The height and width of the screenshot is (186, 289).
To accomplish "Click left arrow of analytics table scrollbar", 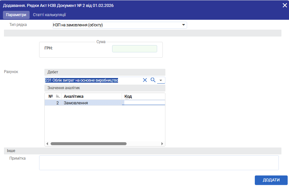I will [x=47, y=144].
